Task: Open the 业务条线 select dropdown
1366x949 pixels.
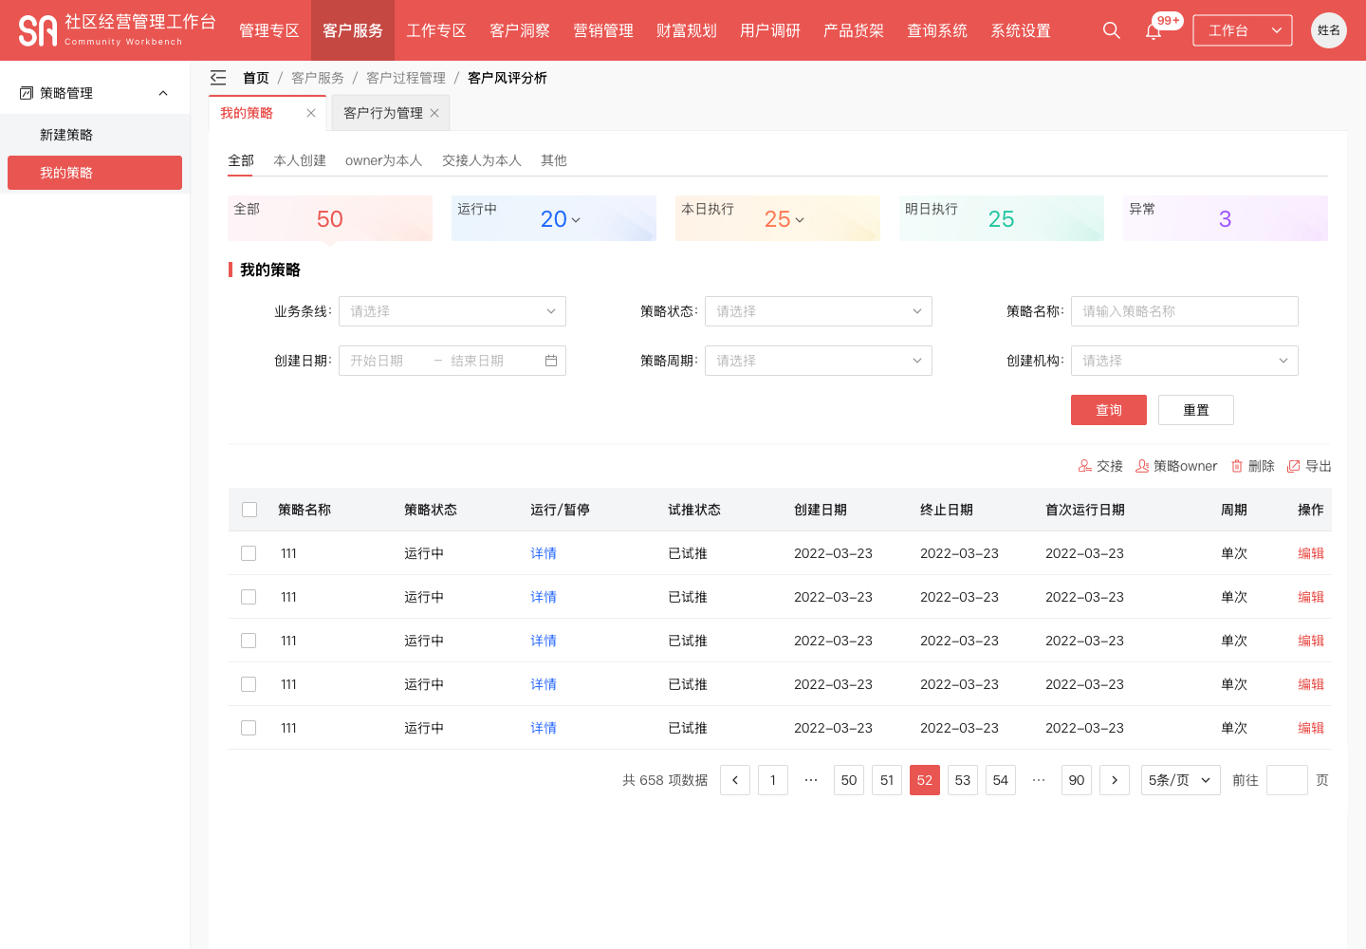Action: (x=452, y=311)
